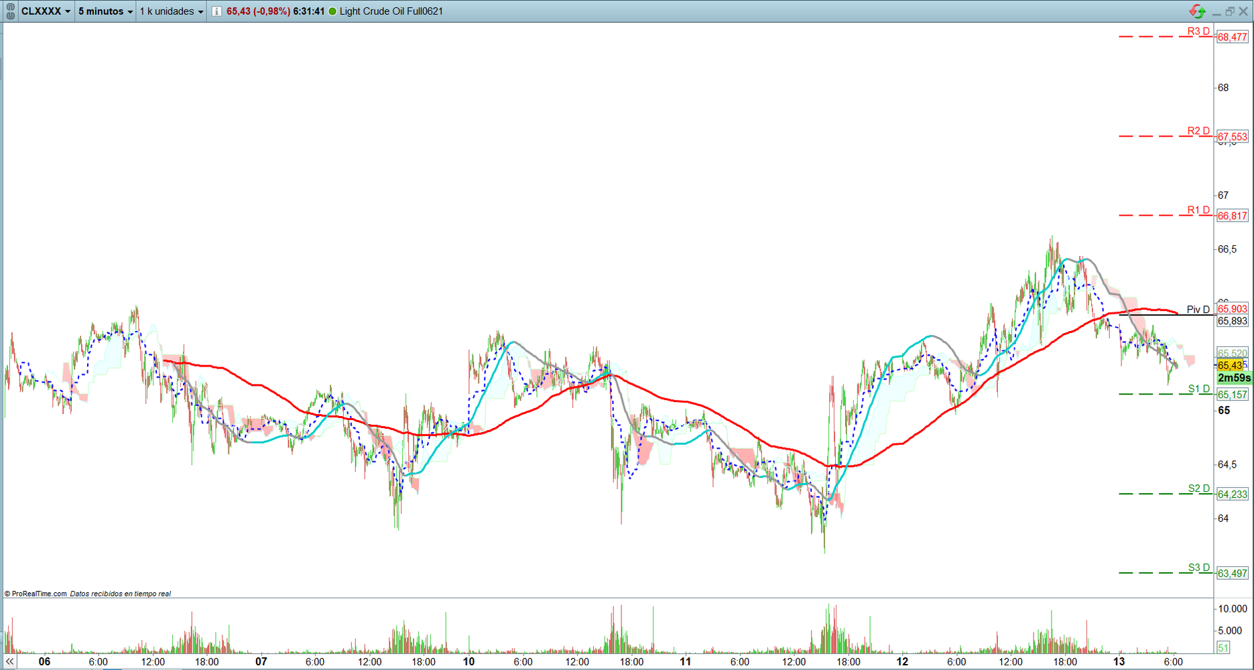Screen dimensions: 1254x670
Task: Click the ProRealTime.com copyright link
Action: tap(36, 594)
